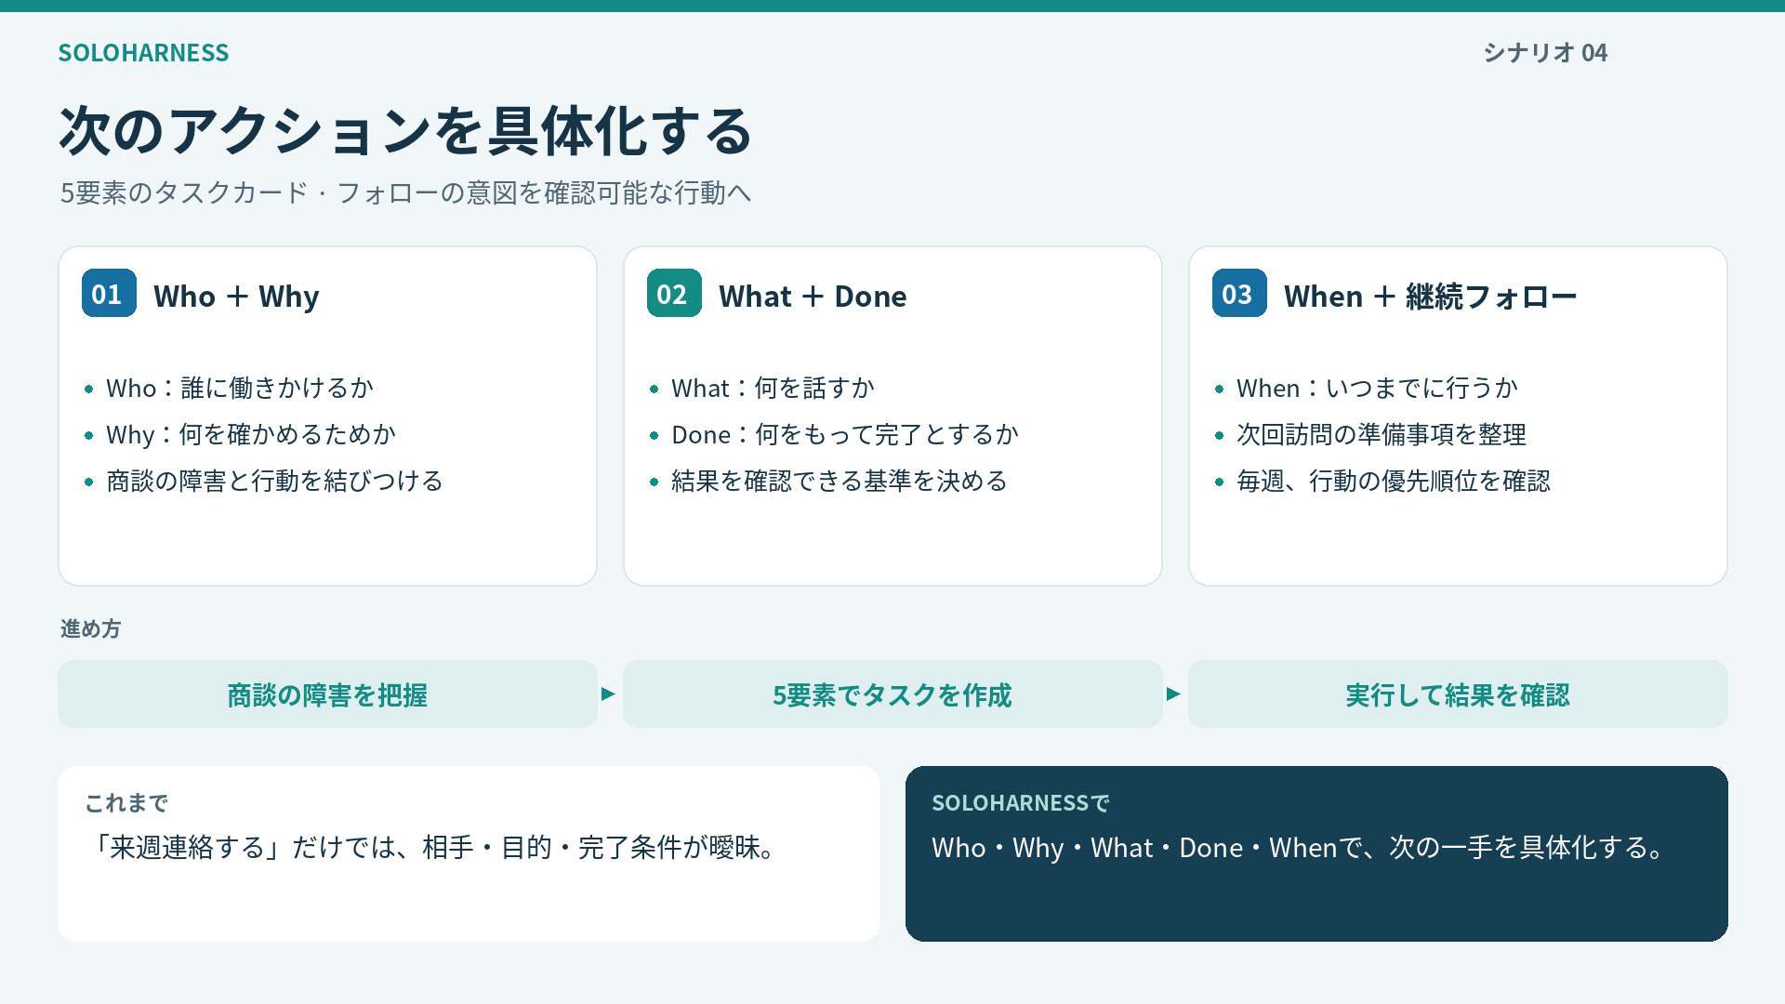The width and height of the screenshot is (1785, 1004).
Task: Select the title 次のアクションを具体化する
Action: (x=405, y=131)
